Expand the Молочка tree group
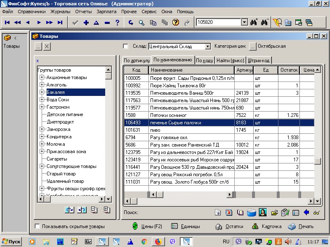 pos(42,144)
